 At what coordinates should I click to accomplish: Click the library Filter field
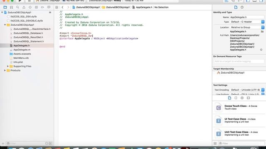[241, 144]
